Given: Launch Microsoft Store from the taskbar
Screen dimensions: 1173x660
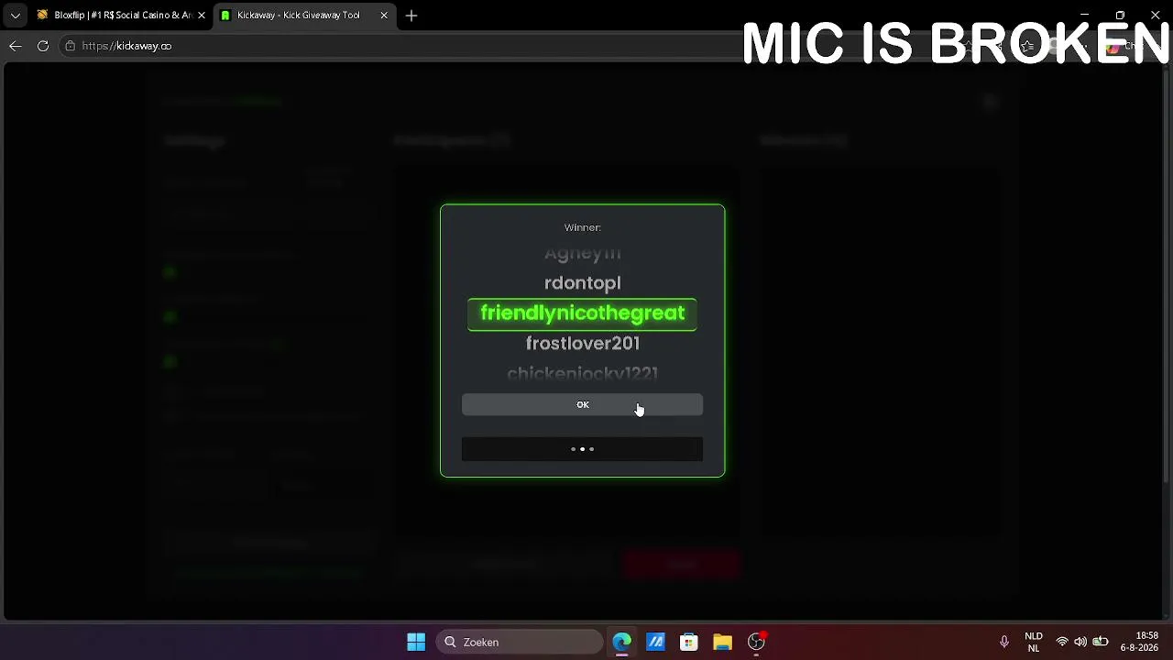Looking at the screenshot, I should tap(689, 642).
